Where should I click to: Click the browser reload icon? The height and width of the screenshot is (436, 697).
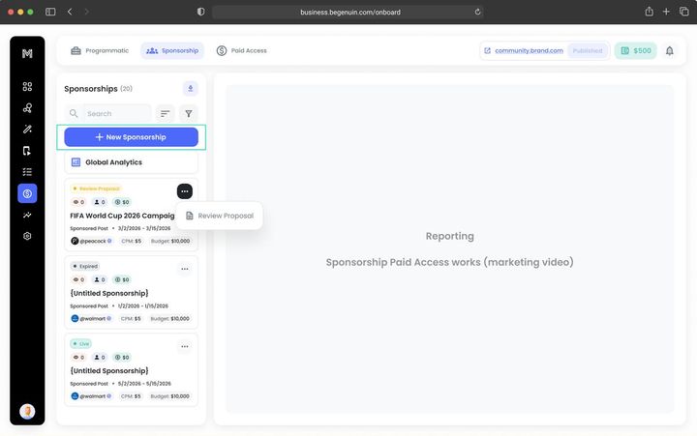[x=477, y=12]
